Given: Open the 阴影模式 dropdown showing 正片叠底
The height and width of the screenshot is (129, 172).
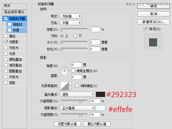Looking at the screenshot, I should pyautogui.click(x=77, y=108).
